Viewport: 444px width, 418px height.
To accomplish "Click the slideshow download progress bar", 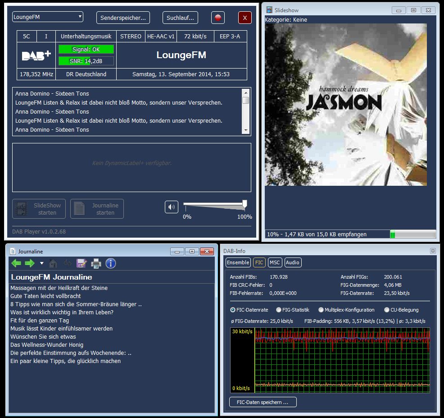I will [x=413, y=234].
